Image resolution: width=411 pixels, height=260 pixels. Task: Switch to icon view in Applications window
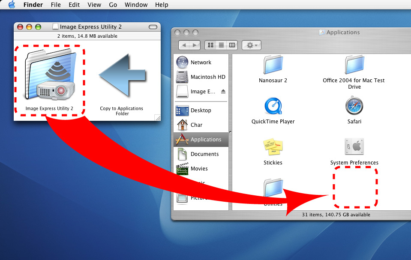tap(210, 45)
